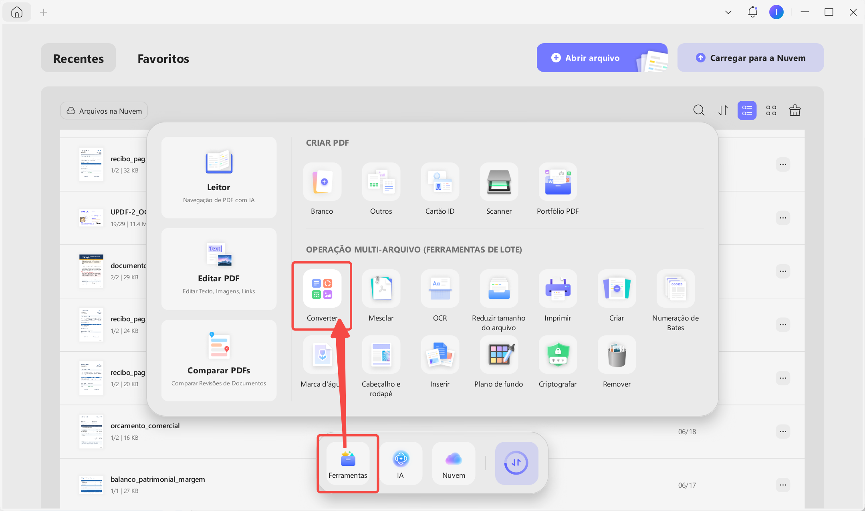The image size is (865, 511).
Task: Launch the batch Converter tool
Action: click(x=322, y=289)
